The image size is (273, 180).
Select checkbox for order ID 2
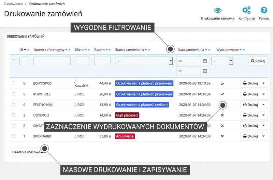[13, 126]
